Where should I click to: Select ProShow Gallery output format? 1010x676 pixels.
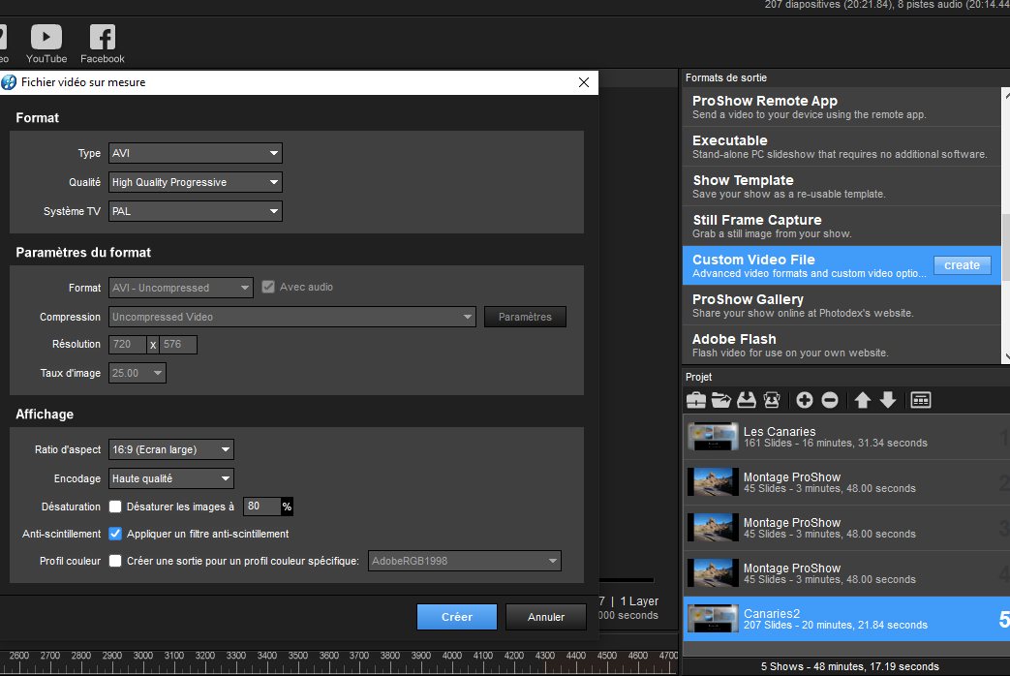pyautogui.click(x=842, y=305)
